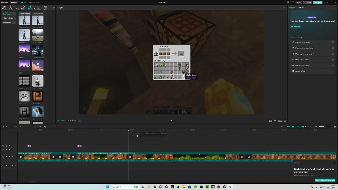338x190 pixels.
Task: Click the record voiceover microphone icon
Action: coord(282,126)
